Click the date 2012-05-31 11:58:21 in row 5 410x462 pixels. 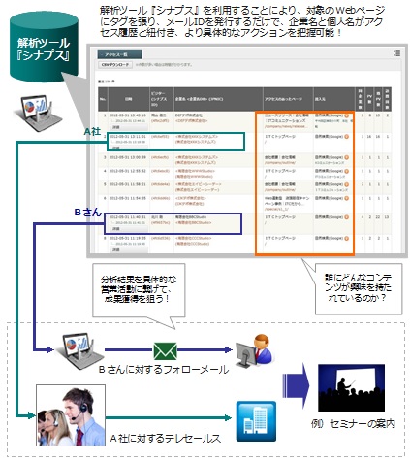[x=127, y=184]
